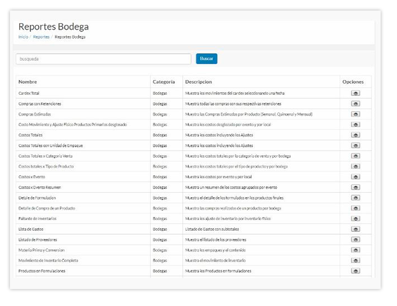Screen dimensions: 397x306
Task: Click the Categoria column header
Action: tap(164, 82)
